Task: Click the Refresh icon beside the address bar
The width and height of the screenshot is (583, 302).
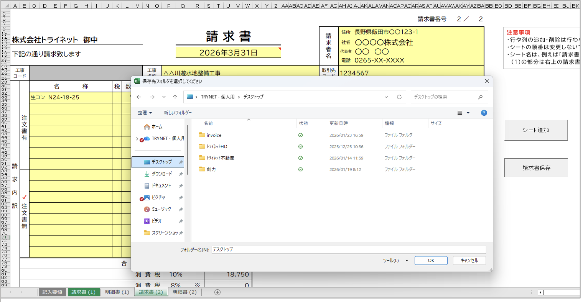Action: pyautogui.click(x=399, y=97)
